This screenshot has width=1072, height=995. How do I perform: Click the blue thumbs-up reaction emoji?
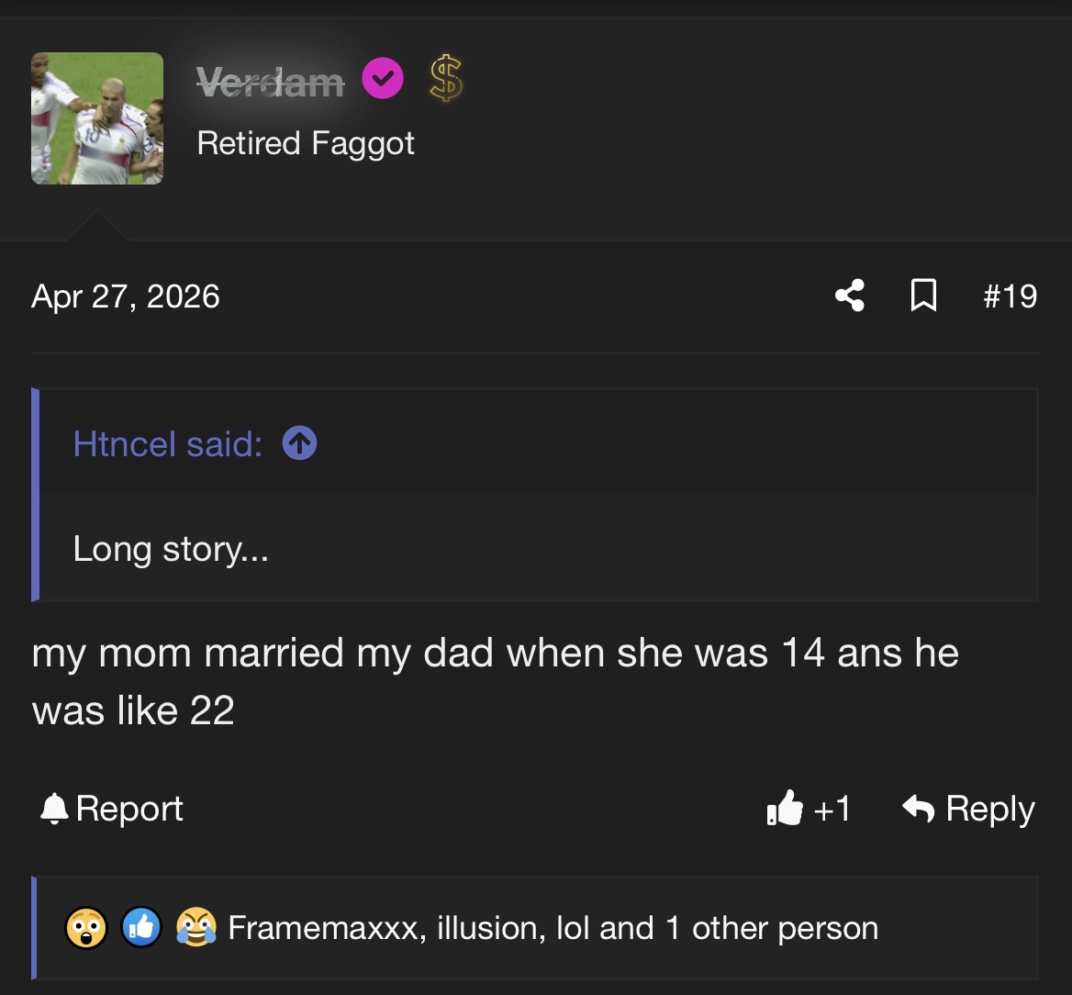(141, 927)
